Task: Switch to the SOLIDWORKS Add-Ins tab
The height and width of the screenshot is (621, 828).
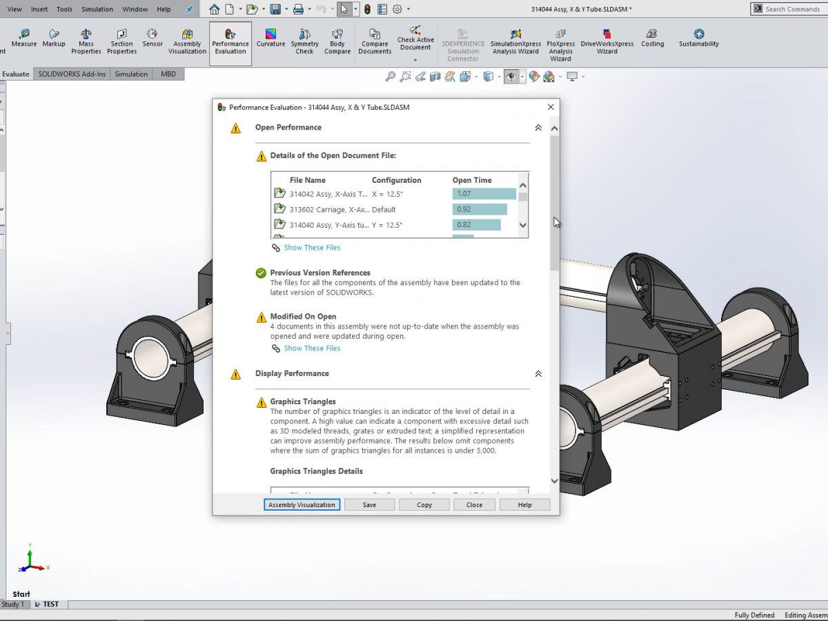Action: click(72, 74)
